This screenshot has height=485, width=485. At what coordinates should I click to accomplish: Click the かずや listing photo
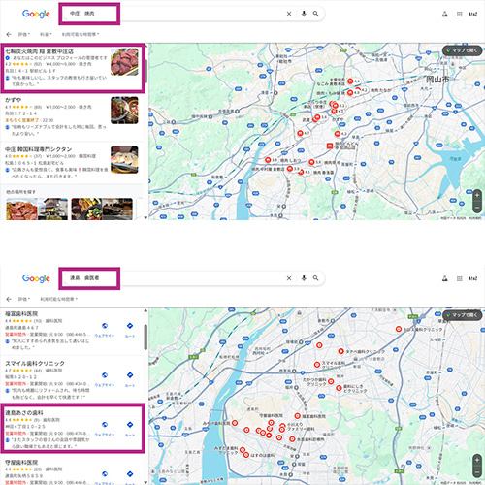[x=124, y=111]
